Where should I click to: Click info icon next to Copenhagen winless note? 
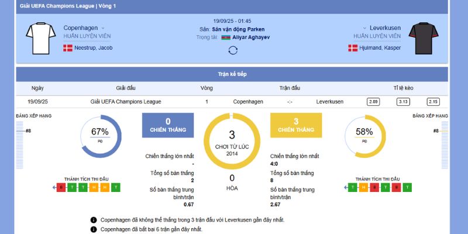(x=94, y=220)
